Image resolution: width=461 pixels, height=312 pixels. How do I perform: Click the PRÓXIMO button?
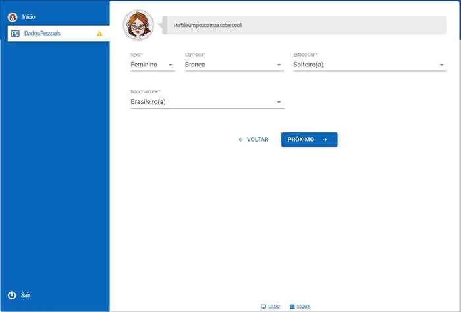click(x=310, y=140)
